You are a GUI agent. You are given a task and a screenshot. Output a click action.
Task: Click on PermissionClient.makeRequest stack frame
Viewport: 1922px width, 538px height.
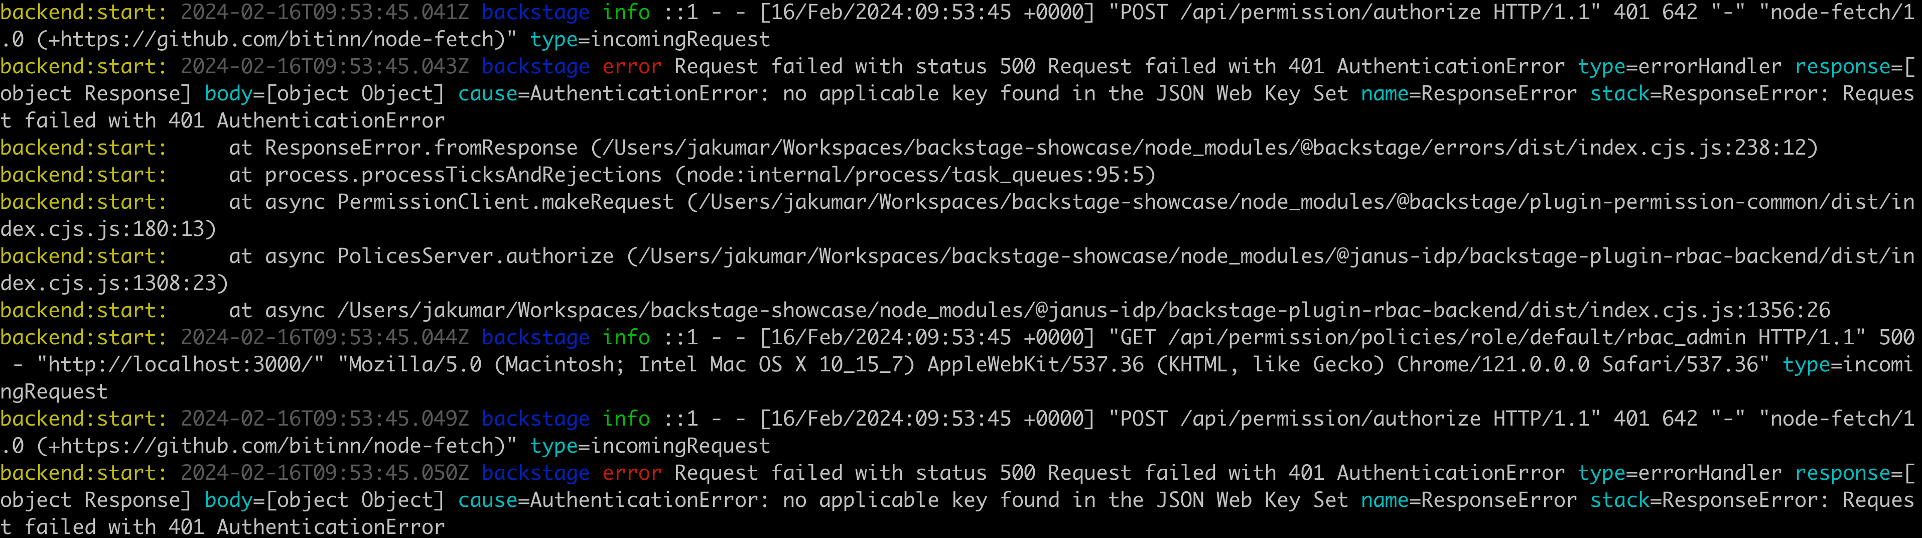[505, 202]
